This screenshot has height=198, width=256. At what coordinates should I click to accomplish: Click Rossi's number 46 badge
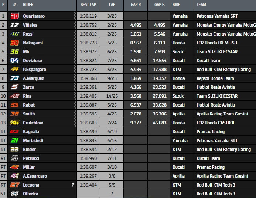tap(14, 34)
